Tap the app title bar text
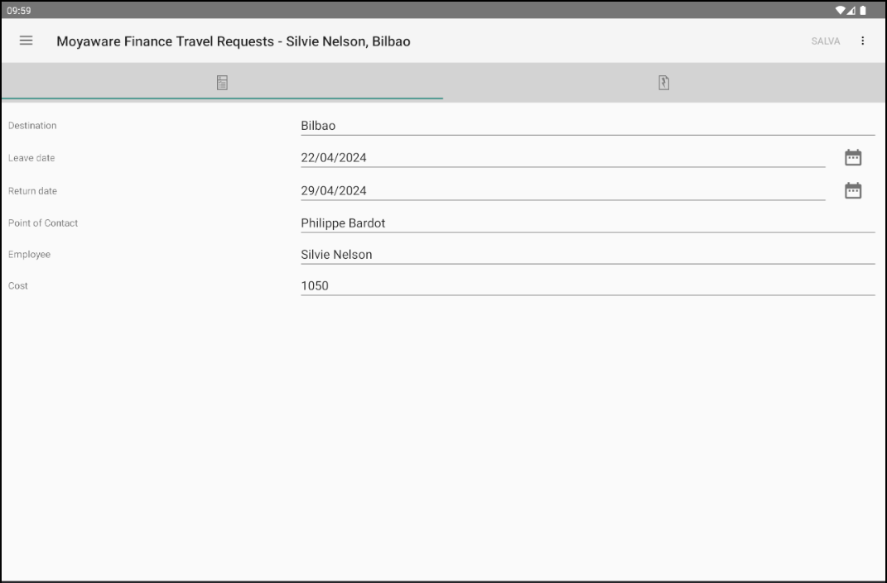The image size is (887, 583). point(231,41)
